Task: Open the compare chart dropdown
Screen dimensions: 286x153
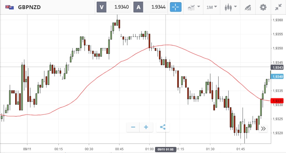Action: click(194, 7)
